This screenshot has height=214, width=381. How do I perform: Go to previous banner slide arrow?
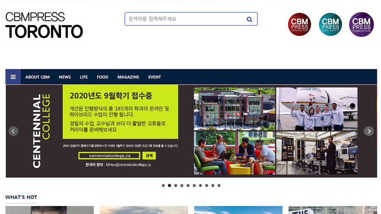[x=14, y=131]
